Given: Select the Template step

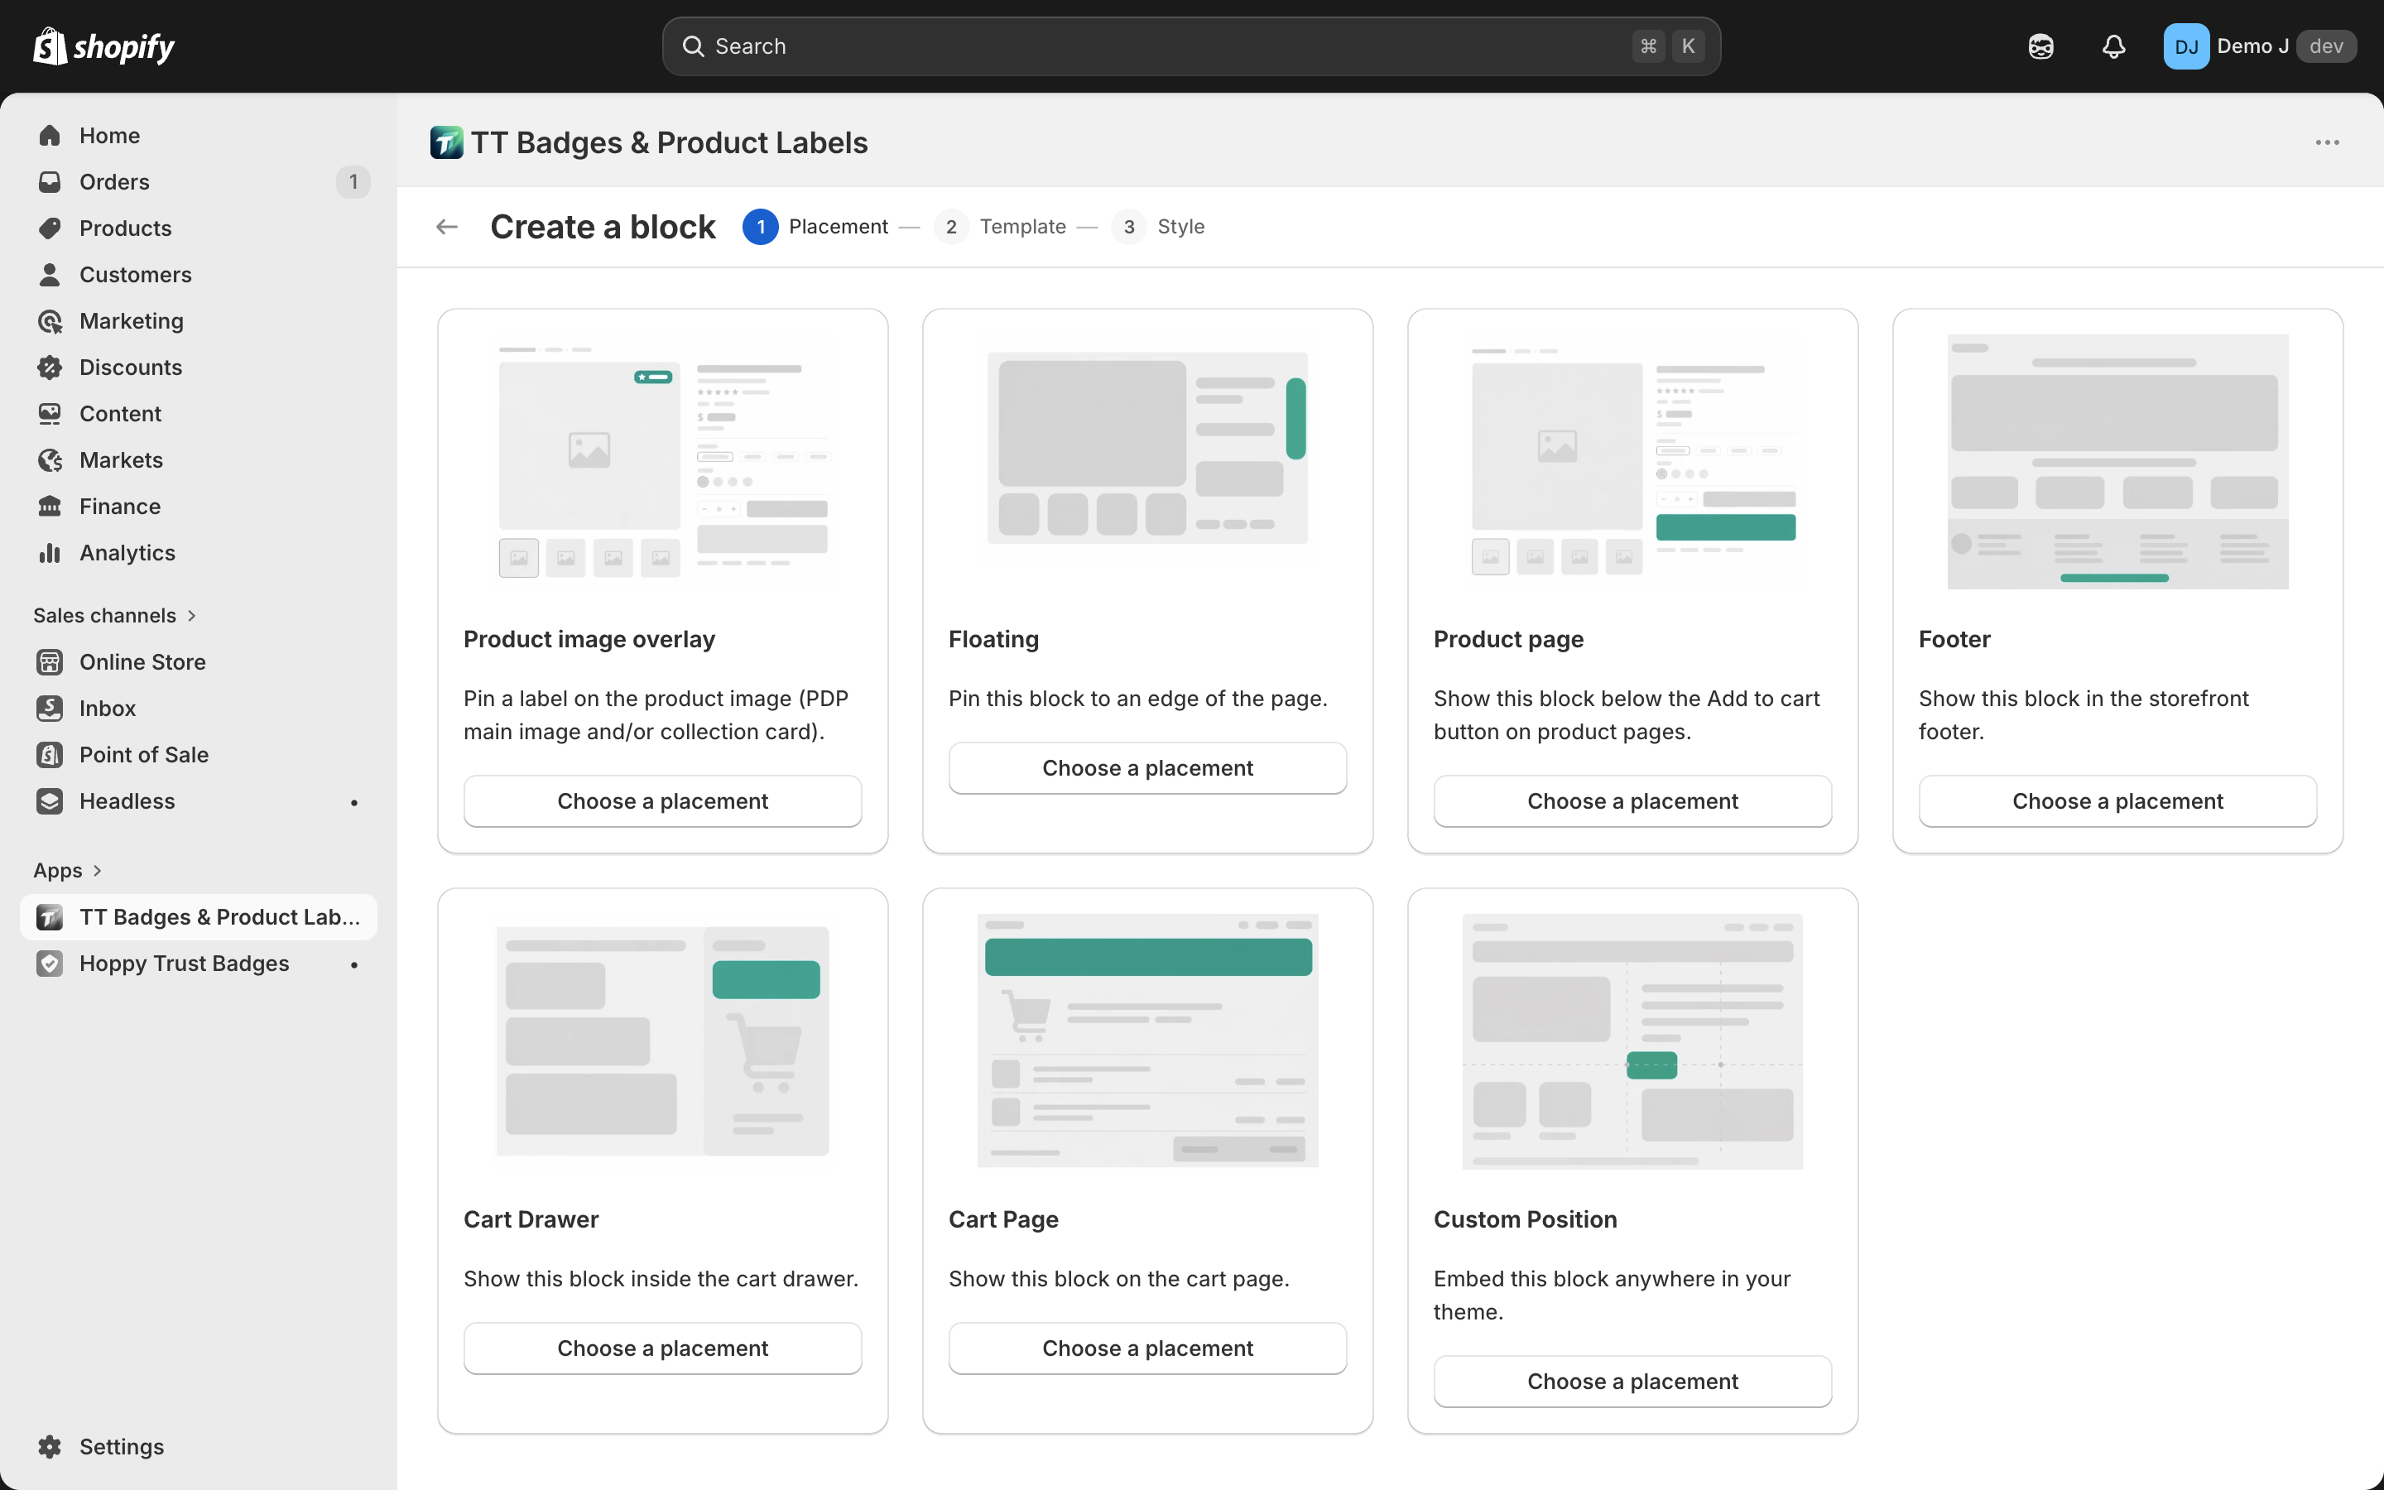Looking at the screenshot, I should point(1000,227).
